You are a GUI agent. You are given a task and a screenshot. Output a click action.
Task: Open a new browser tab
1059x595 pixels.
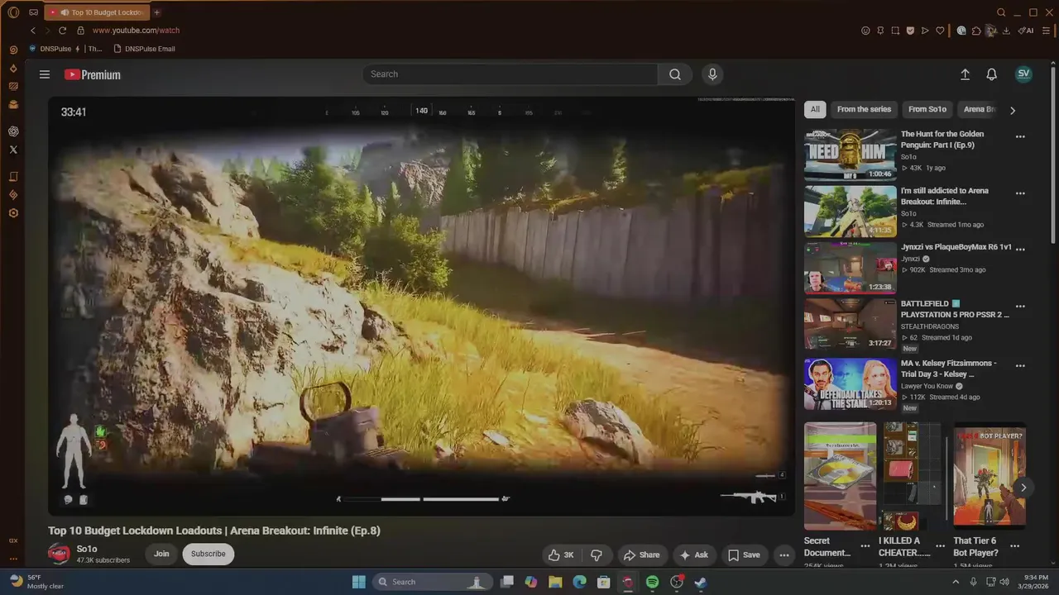[157, 12]
